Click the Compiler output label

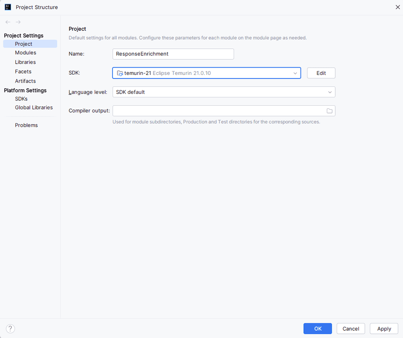pos(89,111)
